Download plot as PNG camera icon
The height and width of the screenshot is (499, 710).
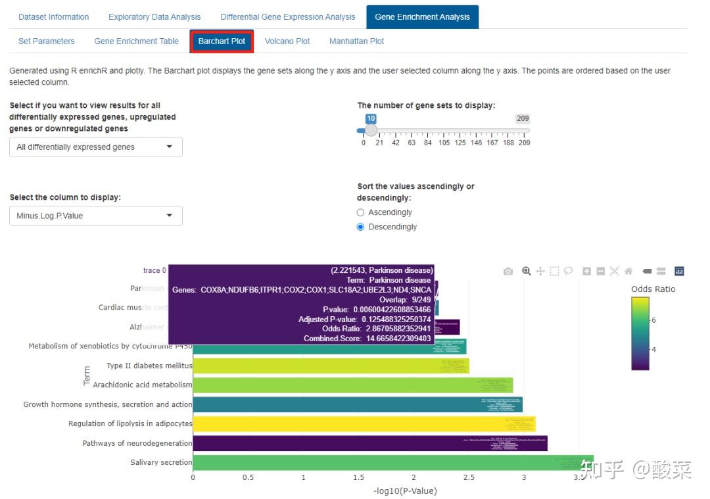508,271
